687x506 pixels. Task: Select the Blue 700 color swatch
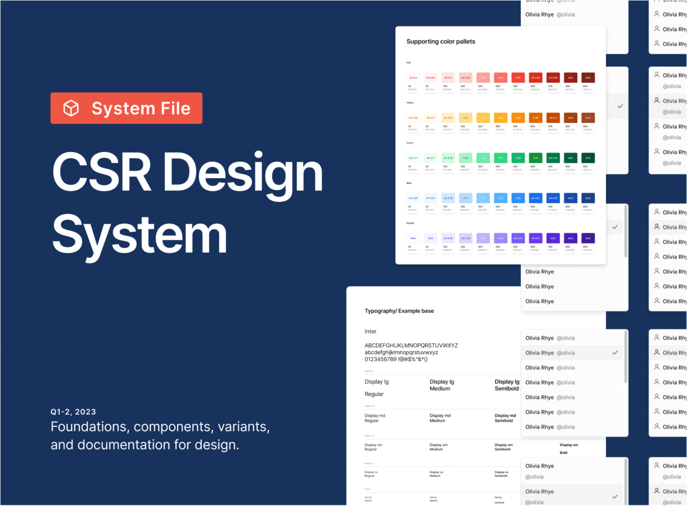pos(553,198)
